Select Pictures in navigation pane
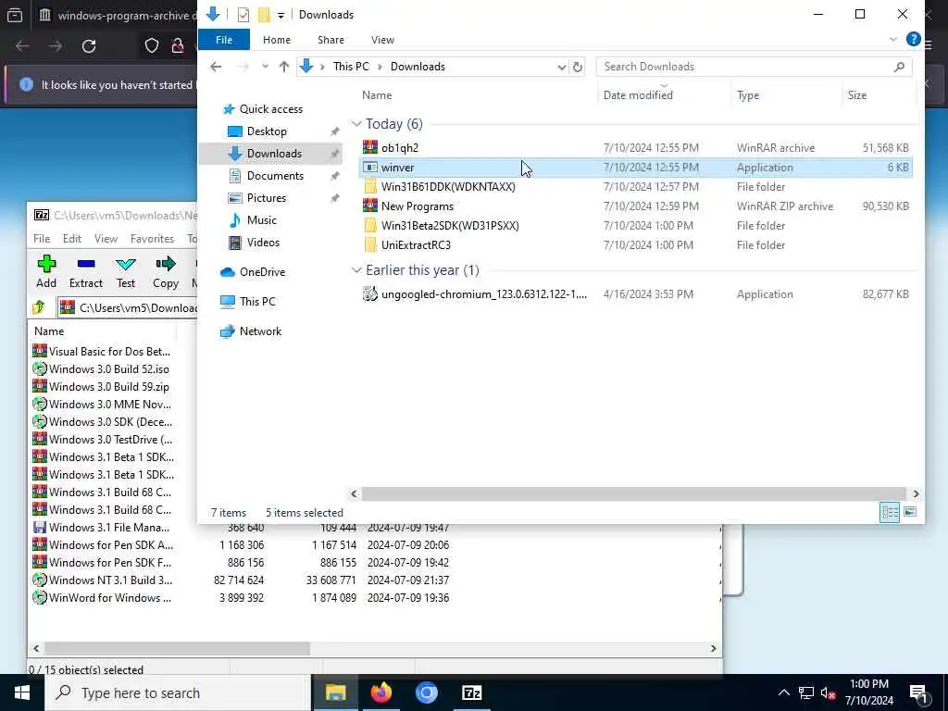The width and height of the screenshot is (948, 711). click(266, 198)
